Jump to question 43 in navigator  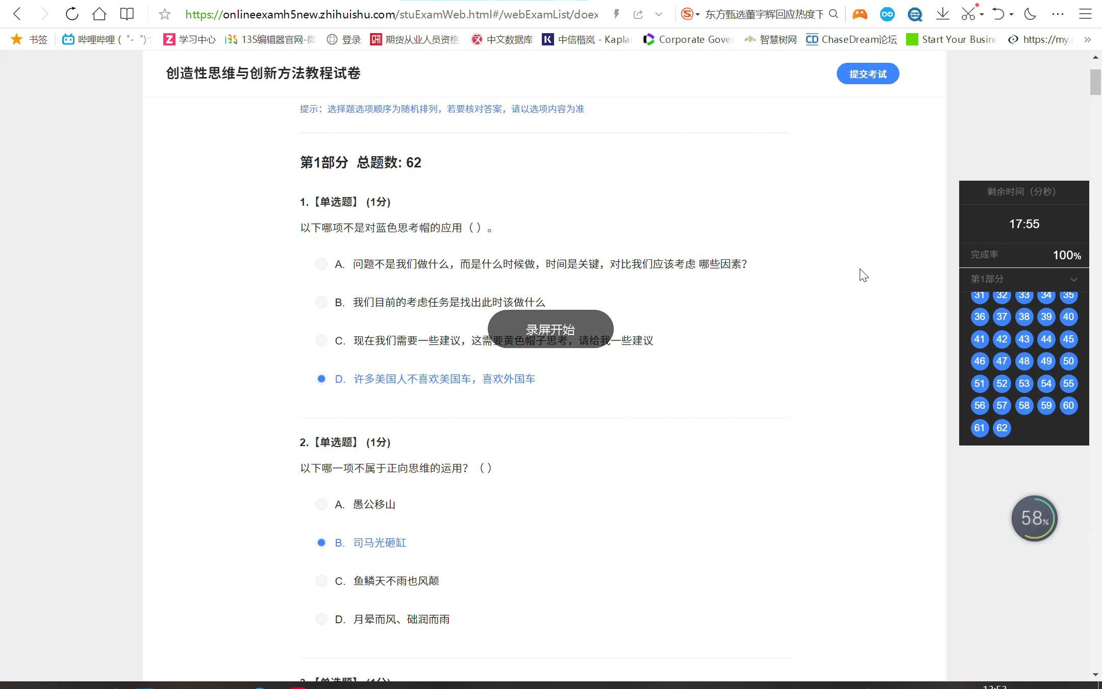point(1024,339)
